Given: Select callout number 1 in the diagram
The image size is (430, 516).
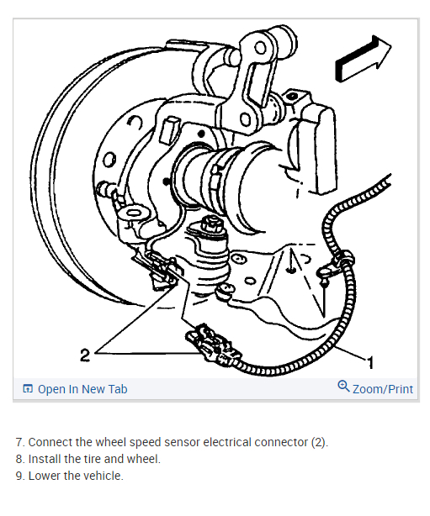Looking at the screenshot, I should pyautogui.click(x=371, y=363).
